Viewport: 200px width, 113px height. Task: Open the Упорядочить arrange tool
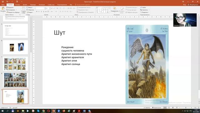tap(115, 10)
